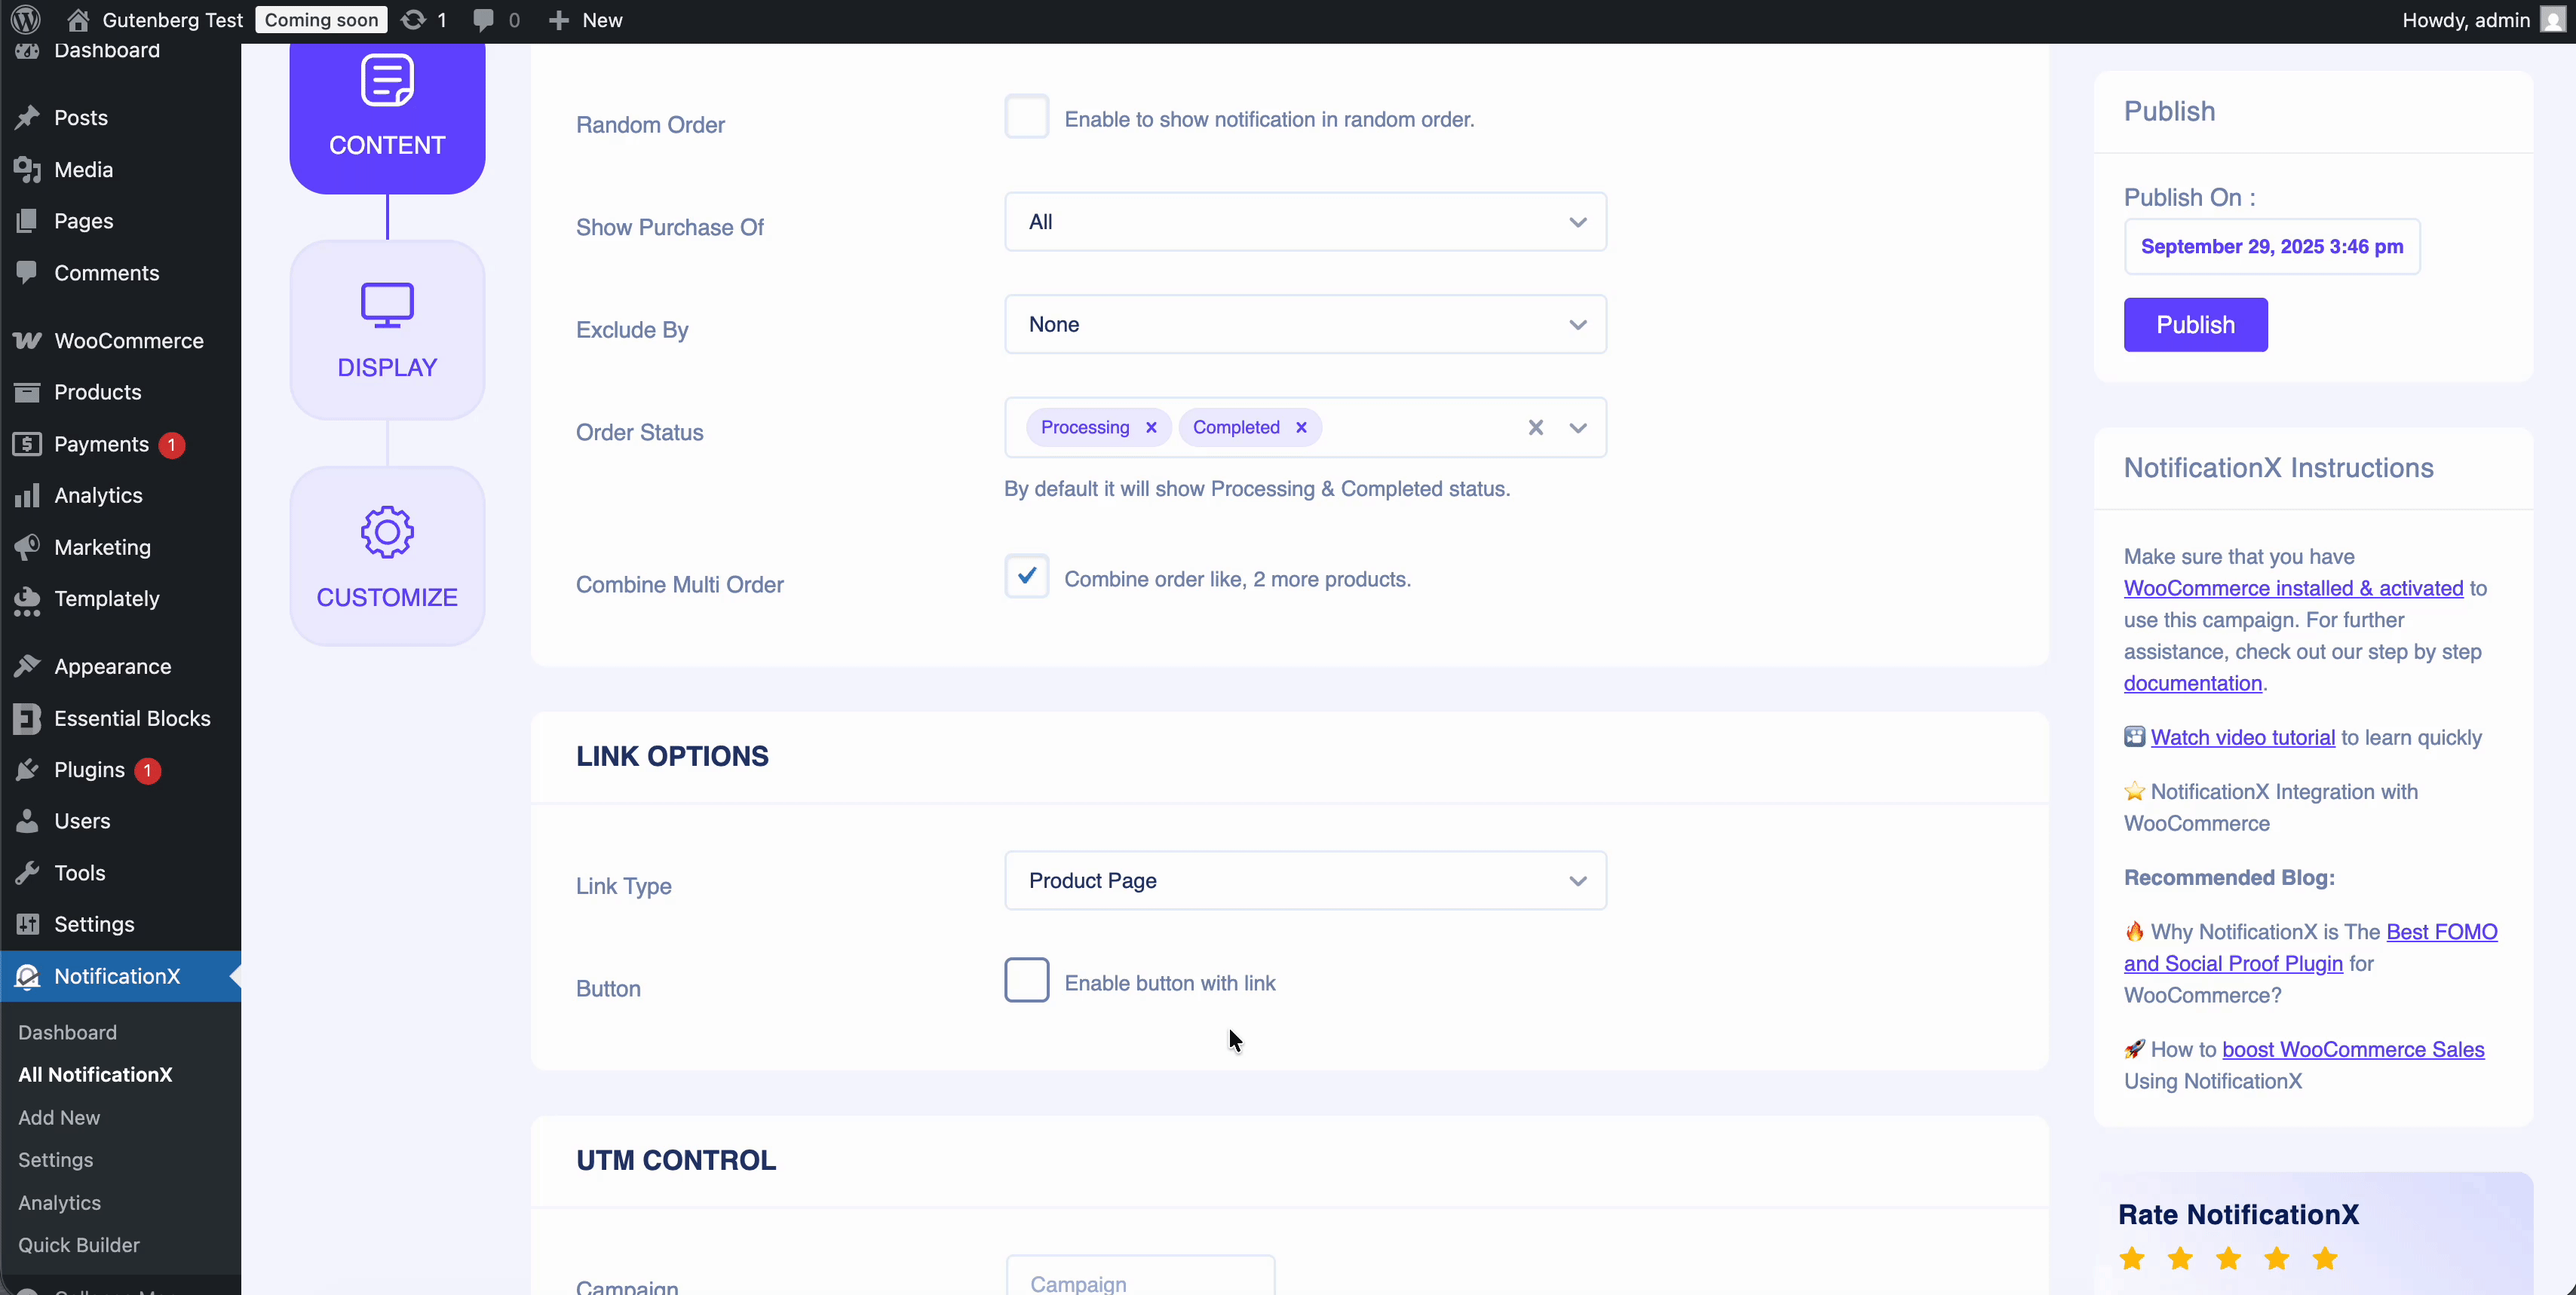This screenshot has height=1295, width=2576.
Task: Remove the Completed order status tag
Action: [1301, 427]
